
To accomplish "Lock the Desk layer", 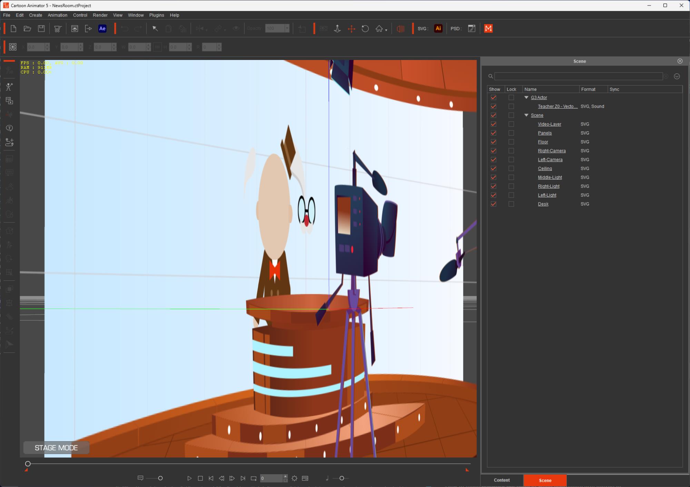I will (x=511, y=204).
